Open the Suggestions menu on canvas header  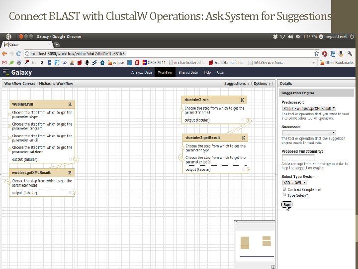(237, 84)
